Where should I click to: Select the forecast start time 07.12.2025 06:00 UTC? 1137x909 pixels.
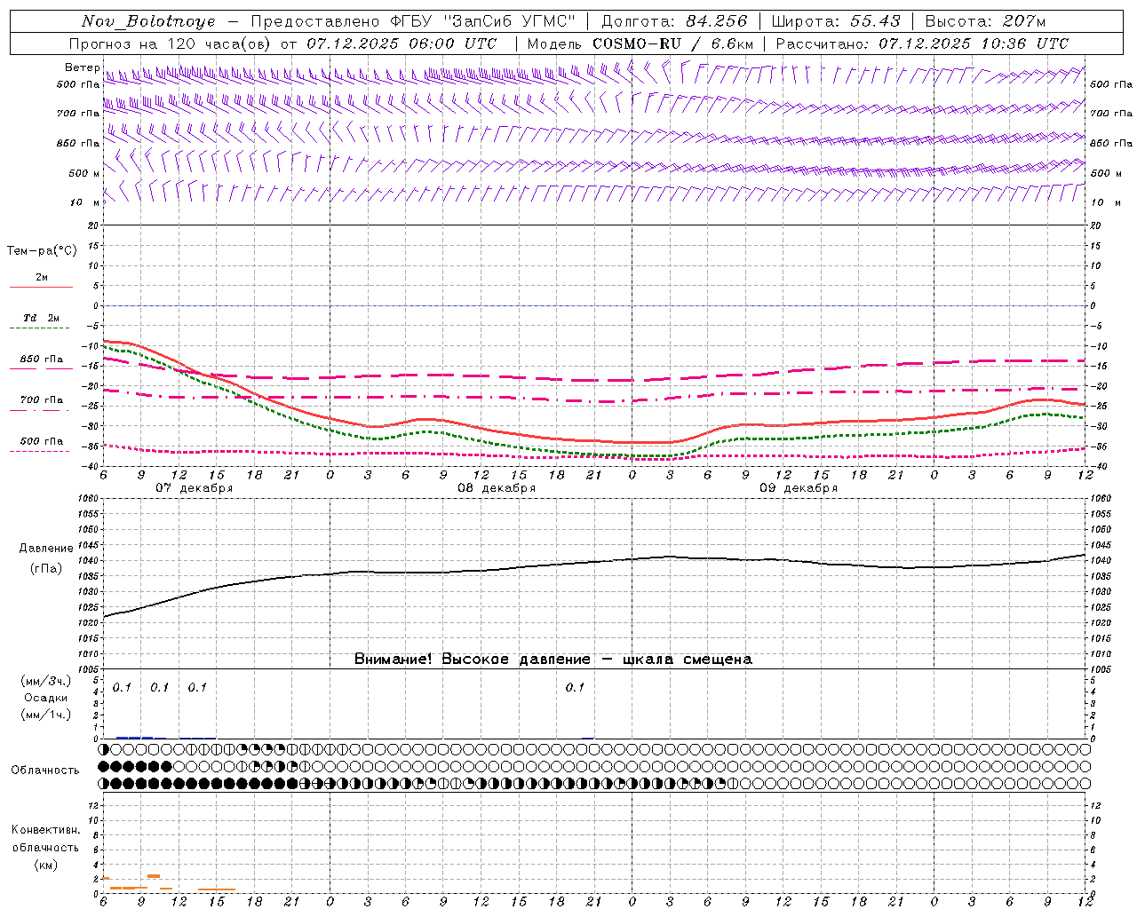click(402, 43)
